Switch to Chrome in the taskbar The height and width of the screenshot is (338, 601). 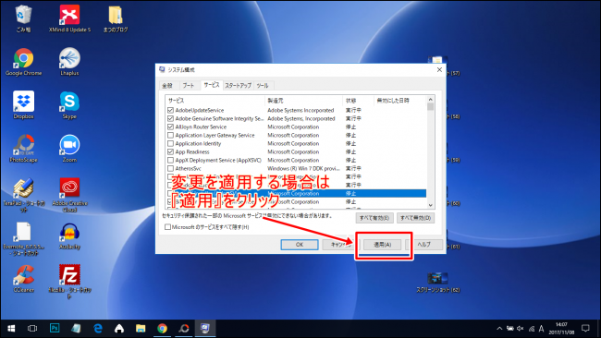(162, 329)
